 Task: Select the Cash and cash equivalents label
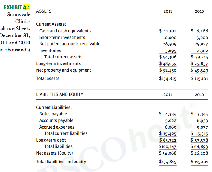point(65,31)
